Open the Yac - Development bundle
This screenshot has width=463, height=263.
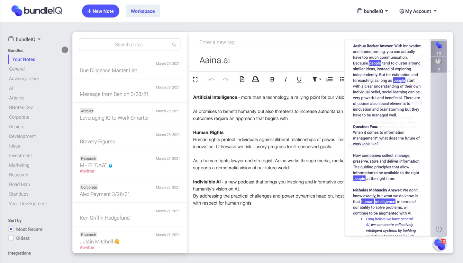[x=28, y=204]
